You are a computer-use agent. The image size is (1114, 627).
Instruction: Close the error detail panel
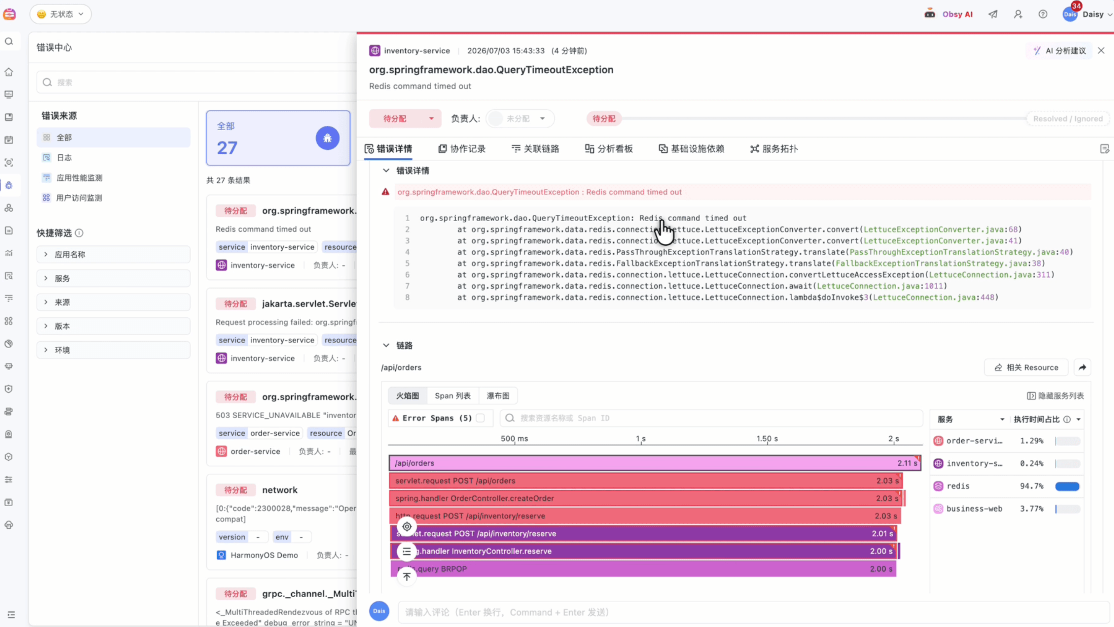click(1101, 51)
